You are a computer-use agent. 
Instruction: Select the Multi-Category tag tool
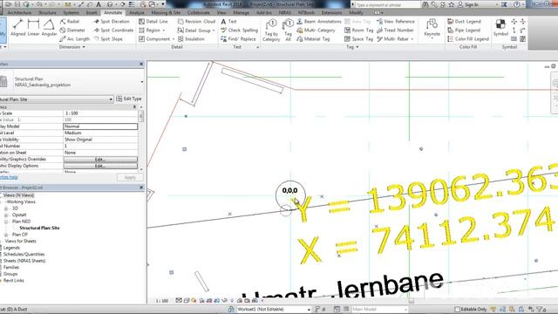pos(316,31)
